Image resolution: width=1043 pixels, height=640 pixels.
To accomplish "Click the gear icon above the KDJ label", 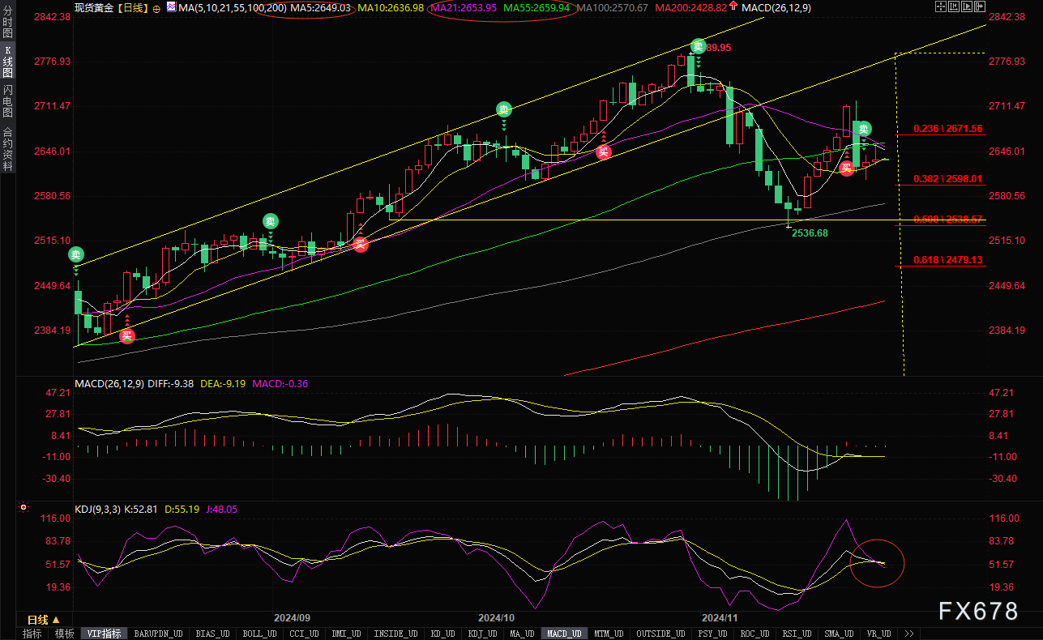I will 25,509.
